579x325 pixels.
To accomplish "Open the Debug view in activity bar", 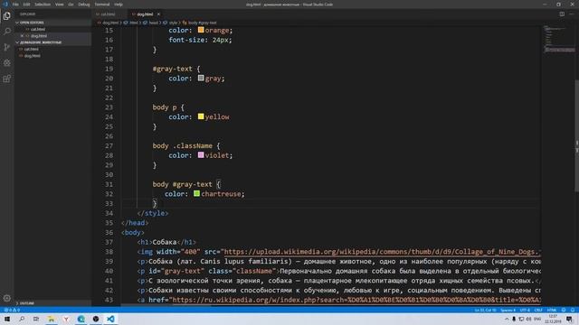I will [7, 63].
